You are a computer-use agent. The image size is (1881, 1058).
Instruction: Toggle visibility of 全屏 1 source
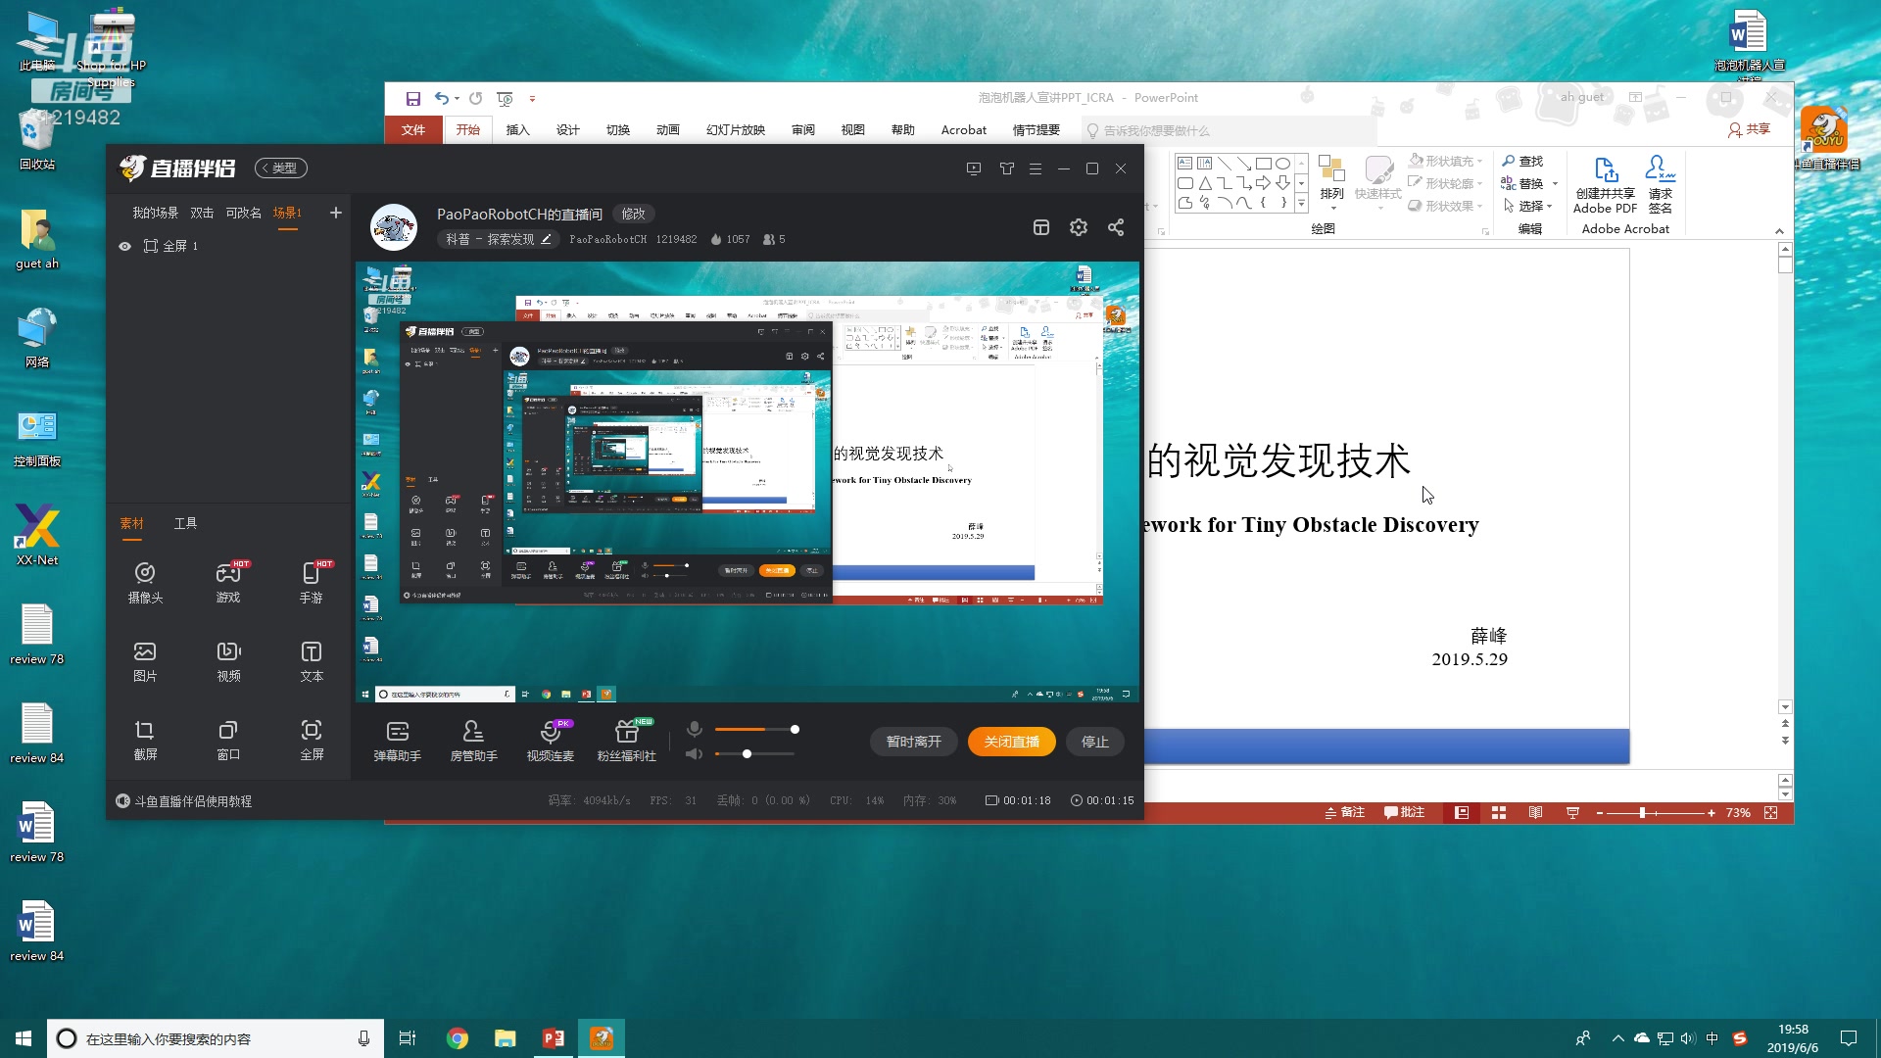[124, 246]
